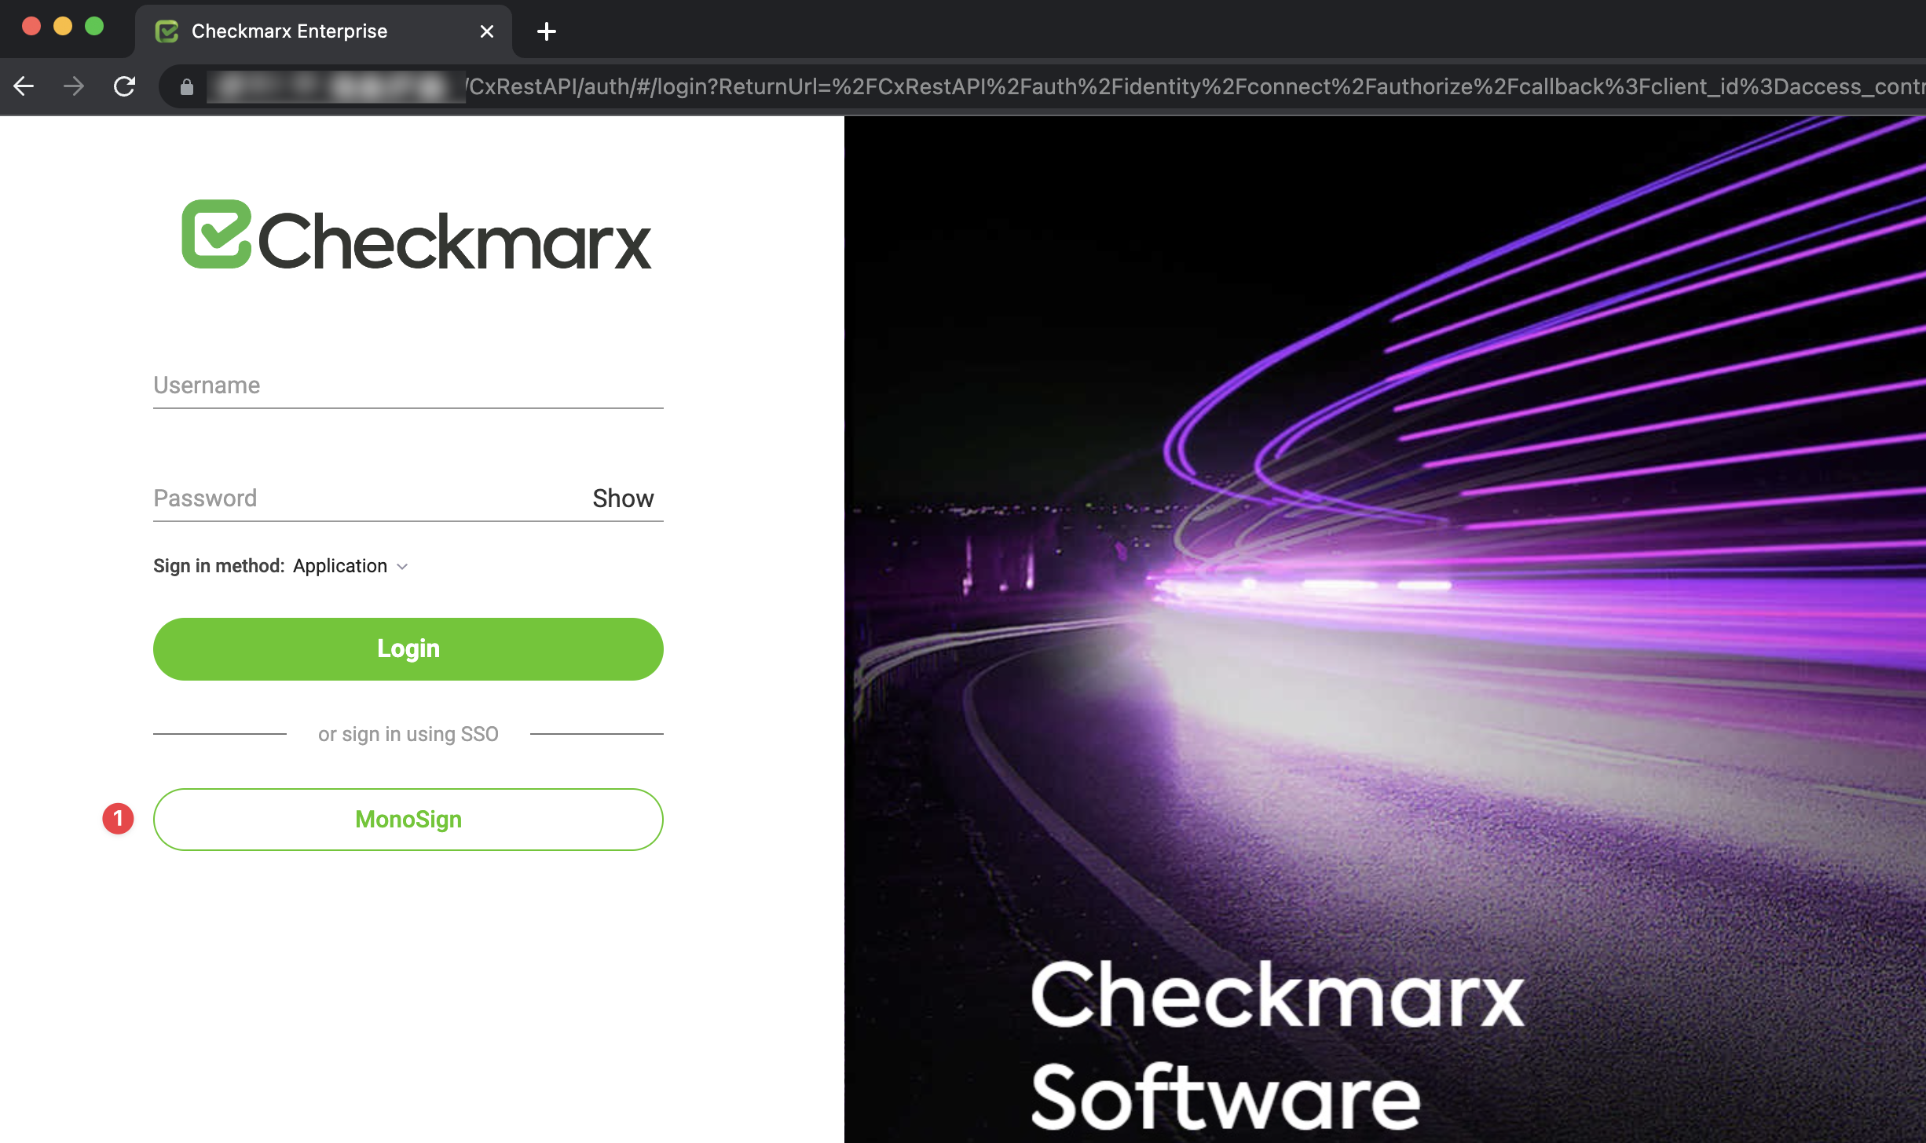
Task: Open the Application sign in method dropdown
Action: click(340, 566)
